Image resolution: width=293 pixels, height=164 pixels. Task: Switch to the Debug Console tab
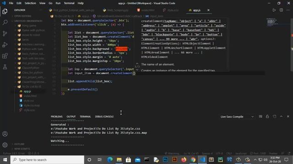[x=104, y=117]
